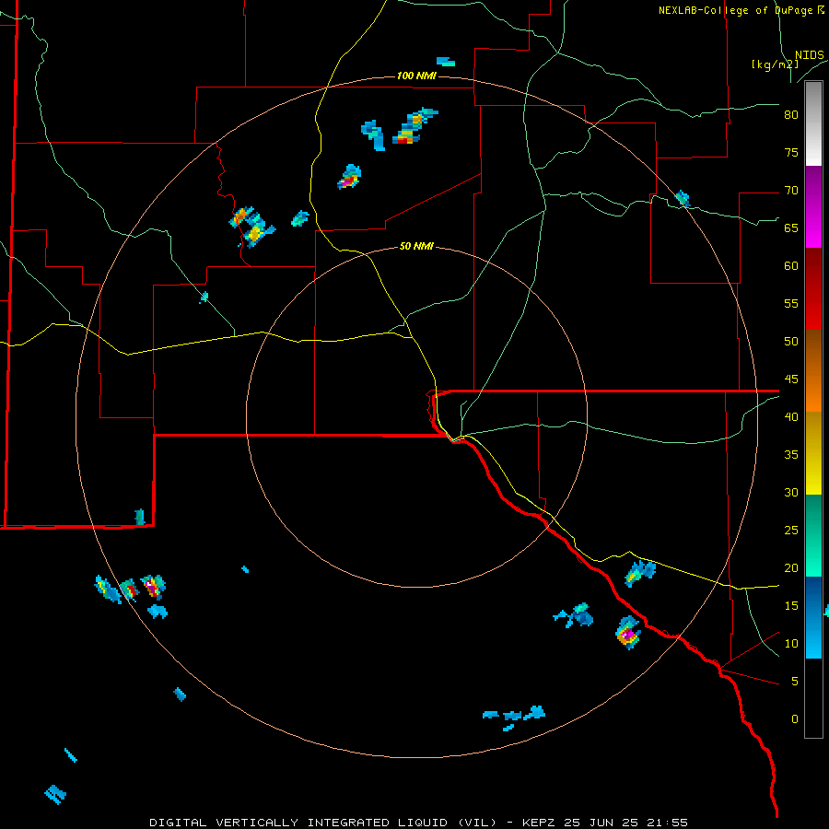Select the dark red segment of the color scale

(x=813, y=288)
